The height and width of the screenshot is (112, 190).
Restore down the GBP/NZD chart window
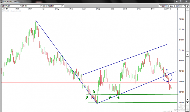(181, 1)
